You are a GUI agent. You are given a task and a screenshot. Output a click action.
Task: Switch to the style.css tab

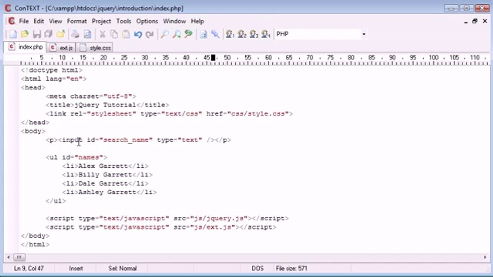pyautogui.click(x=95, y=48)
